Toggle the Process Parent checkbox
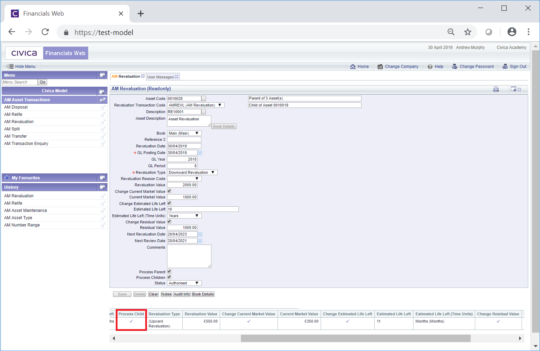Image resolution: width=540 pixels, height=351 pixels. click(169, 272)
